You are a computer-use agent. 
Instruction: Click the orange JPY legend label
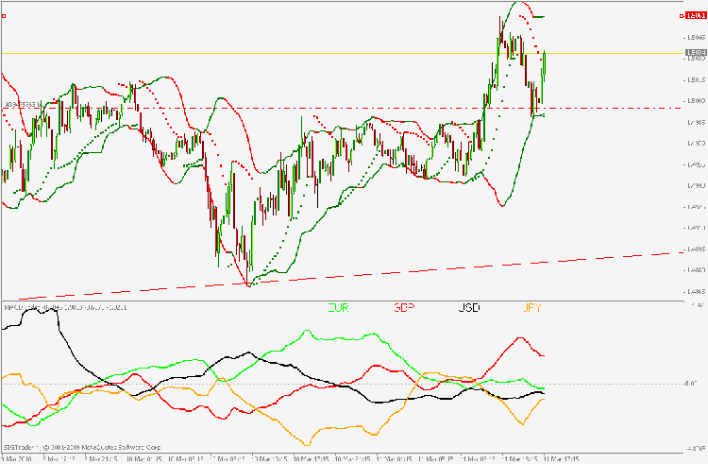(x=531, y=308)
